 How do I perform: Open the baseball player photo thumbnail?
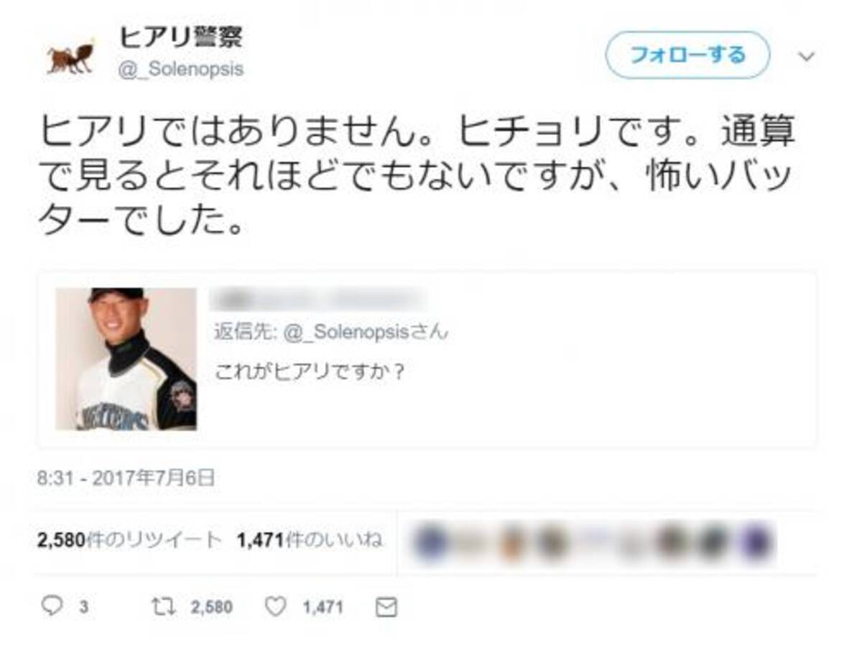[126, 358]
